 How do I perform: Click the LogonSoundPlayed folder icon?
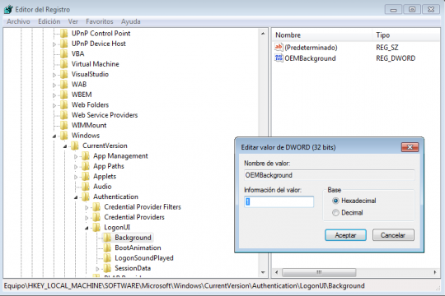[107, 257]
